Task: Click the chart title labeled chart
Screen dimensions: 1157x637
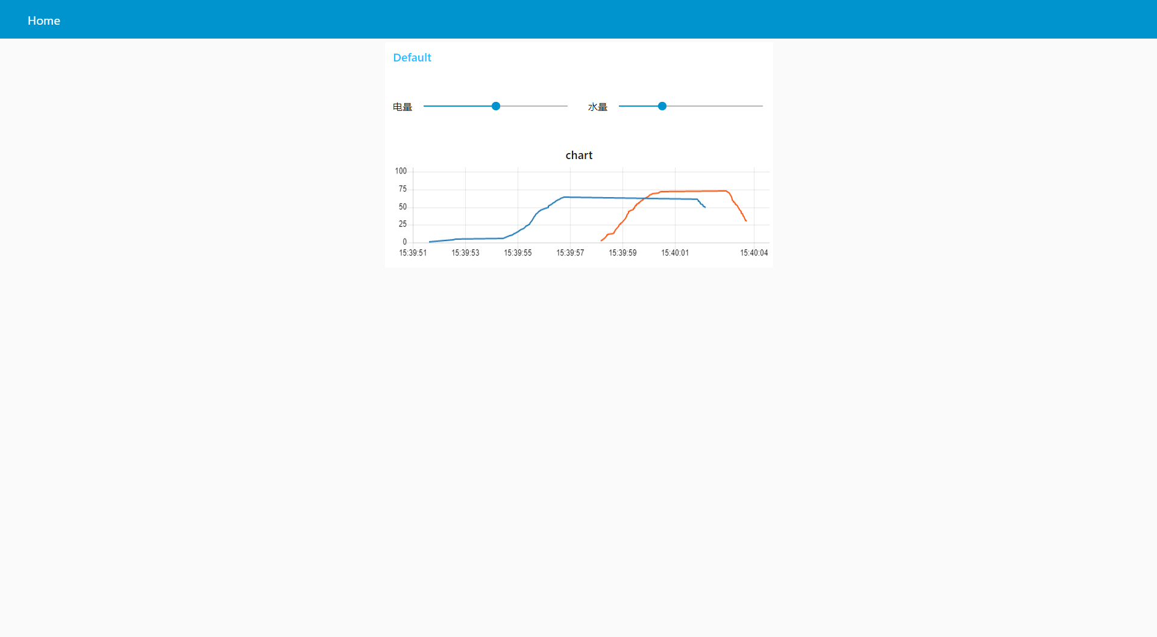Action: (578, 155)
